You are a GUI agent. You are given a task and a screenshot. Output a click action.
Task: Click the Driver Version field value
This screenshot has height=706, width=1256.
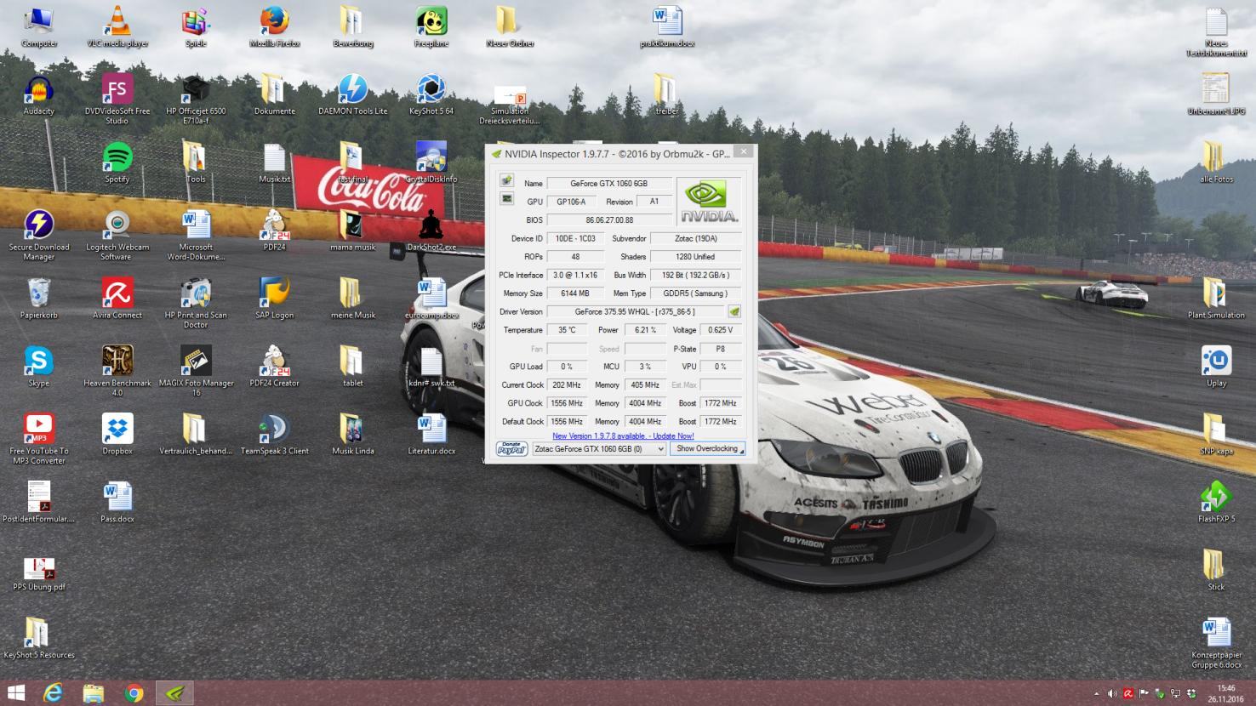coord(635,311)
